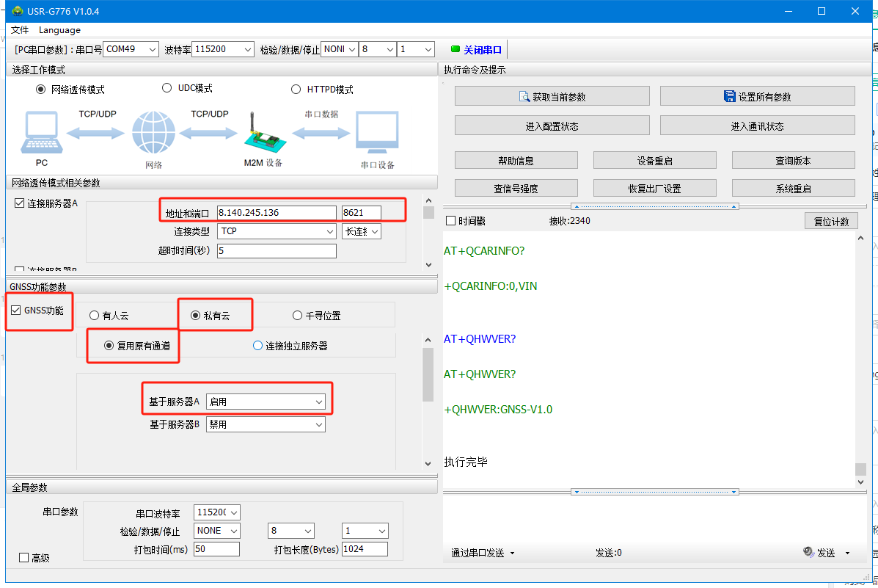The image size is (878, 588).
Task: Select the 私有云 radio option
Action: 195,316
